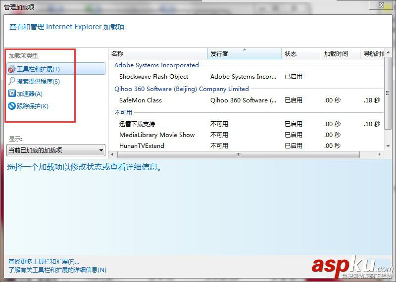
Task: Open the 当前已加载的加载项 display dropdown
Action: (x=56, y=150)
